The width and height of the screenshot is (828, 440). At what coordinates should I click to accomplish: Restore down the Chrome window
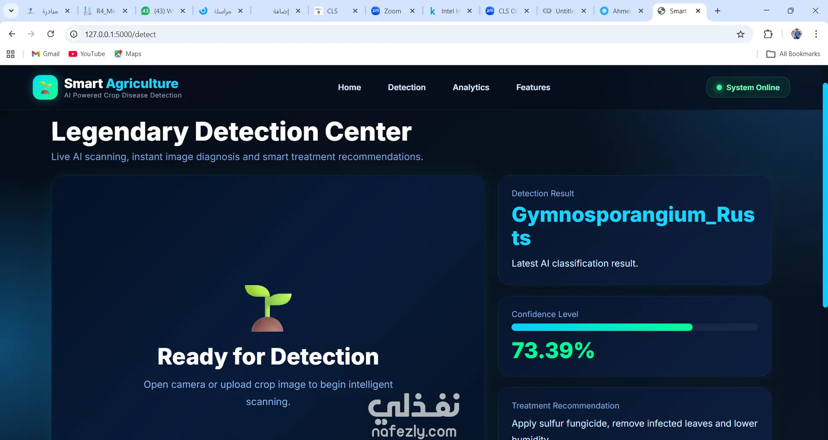click(790, 11)
